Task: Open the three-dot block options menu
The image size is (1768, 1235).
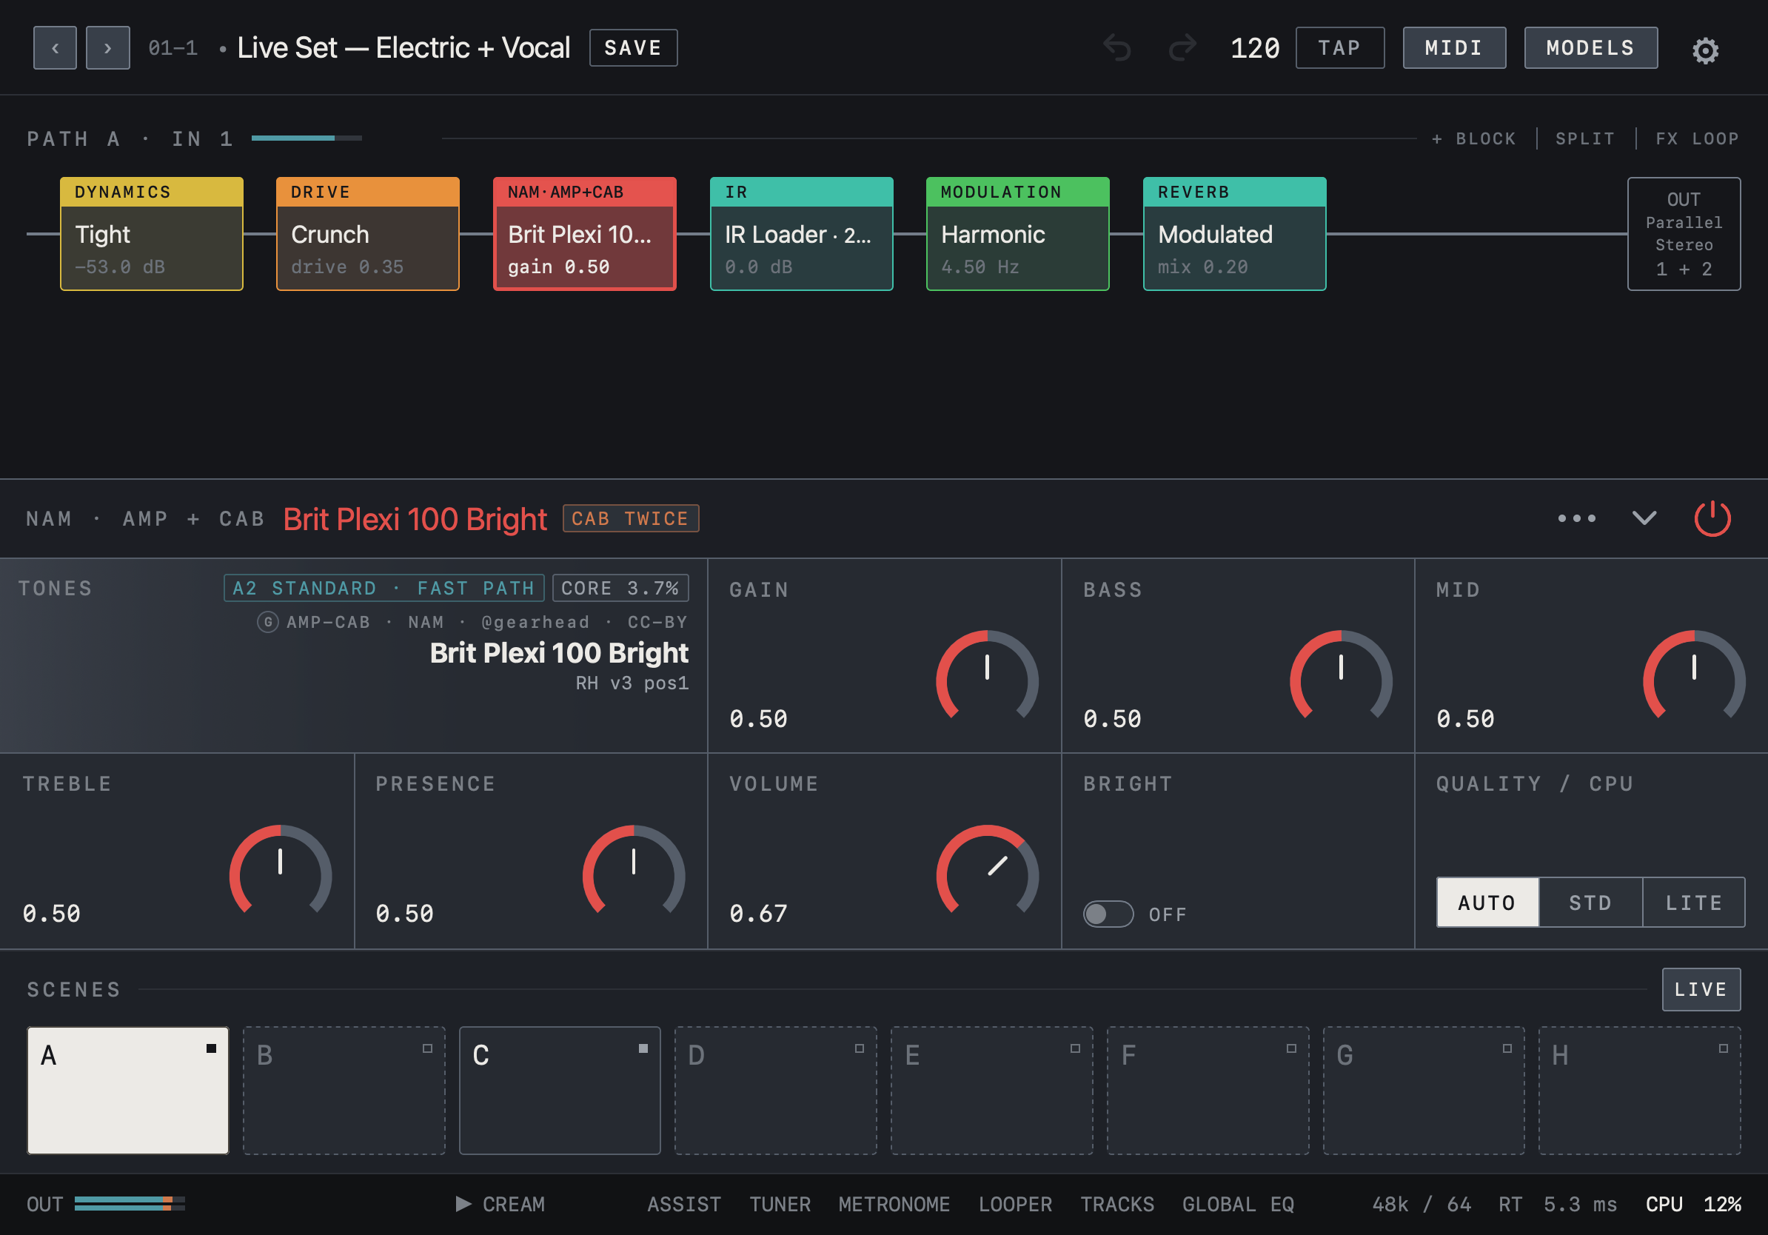Action: click(x=1576, y=518)
